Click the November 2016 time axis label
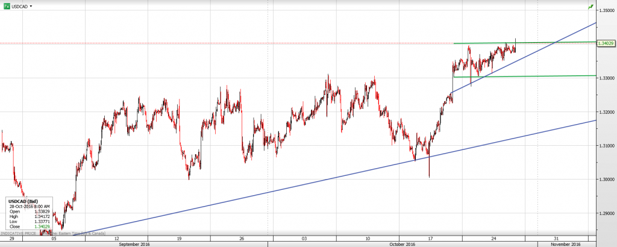Screen dimensions: 617x247 click(x=566, y=244)
